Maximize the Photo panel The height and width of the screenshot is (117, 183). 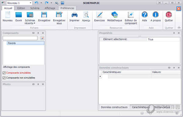click(x=33, y=84)
